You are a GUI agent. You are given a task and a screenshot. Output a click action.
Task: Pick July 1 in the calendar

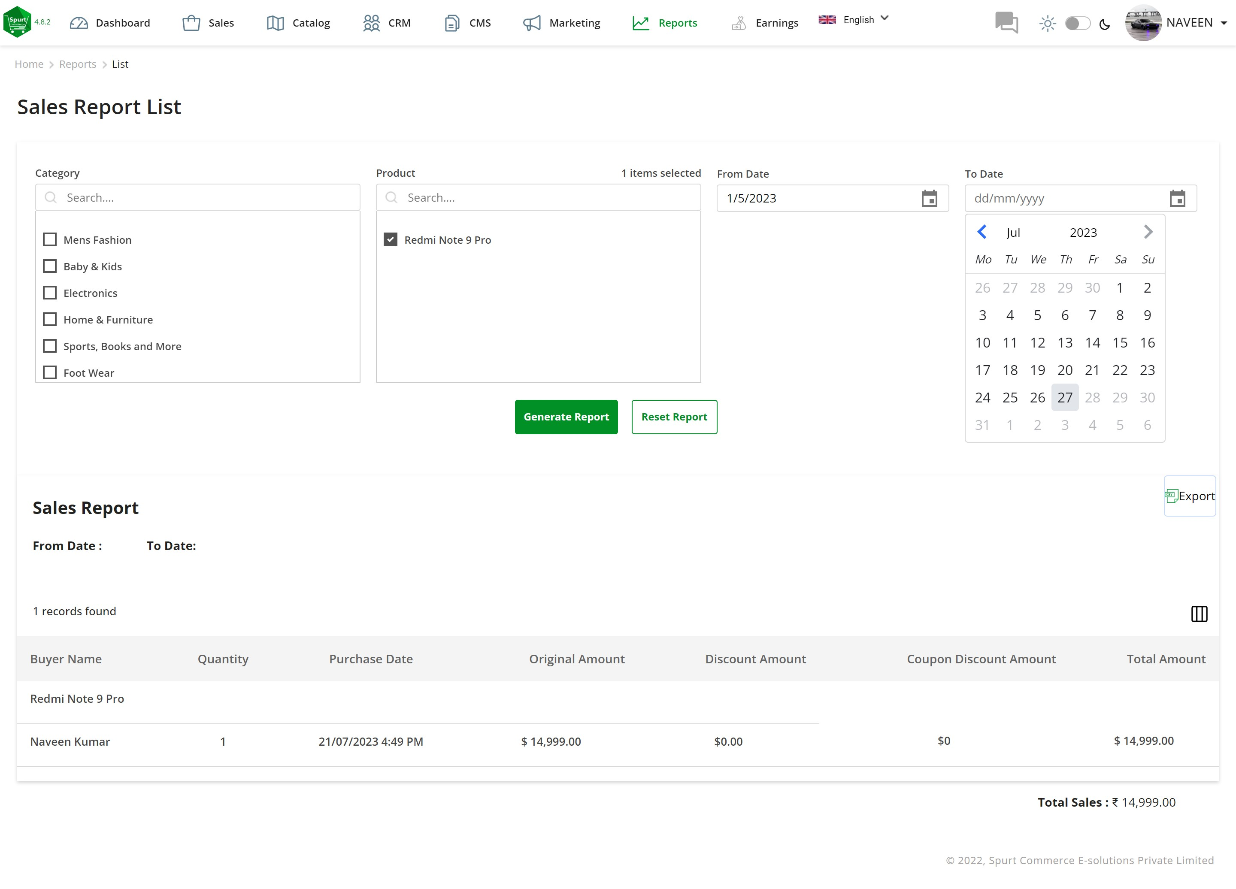click(x=1119, y=287)
